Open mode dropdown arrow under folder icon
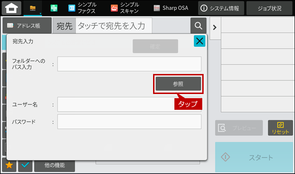The height and width of the screenshot is (174, 295). [x=40, y=13]
